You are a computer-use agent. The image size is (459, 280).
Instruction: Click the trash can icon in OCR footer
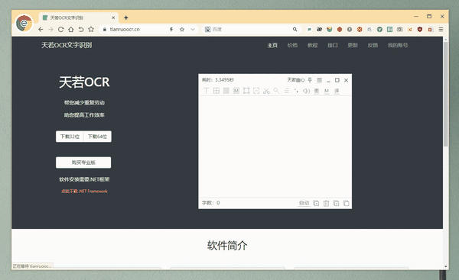tap(326, 203)
